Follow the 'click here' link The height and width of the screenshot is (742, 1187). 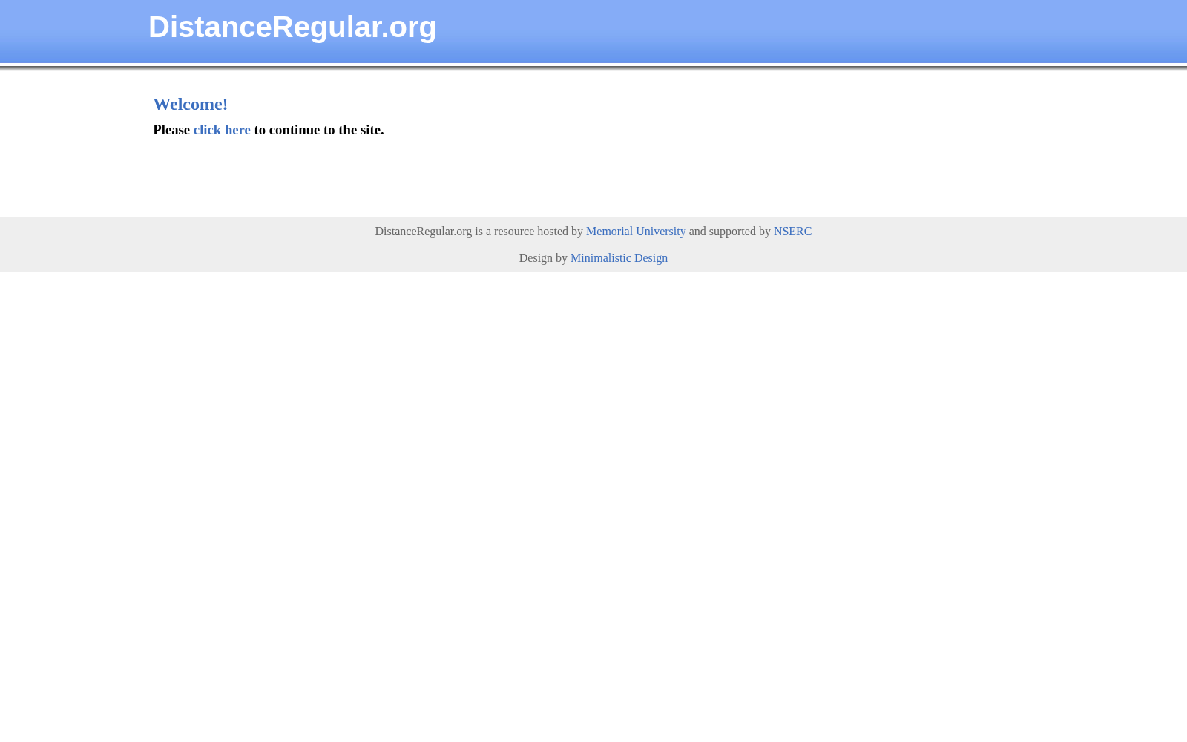222,130
